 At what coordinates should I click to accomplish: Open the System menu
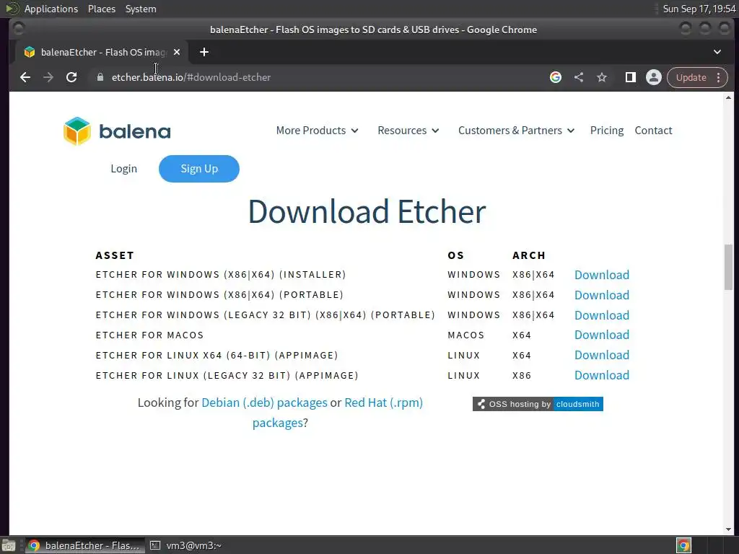click(x=141, y=9)
